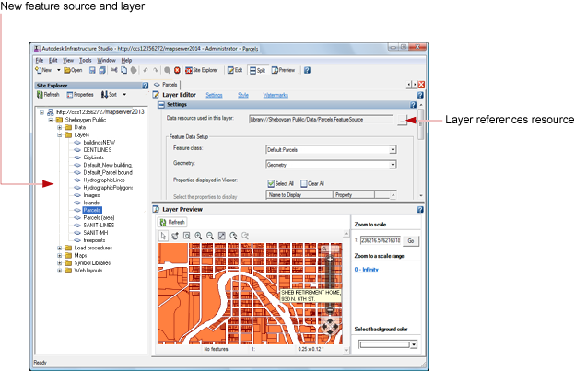This screenshot has width=575, height=371.
Task: Switch to Preview view mode
Action: (283, 70)
